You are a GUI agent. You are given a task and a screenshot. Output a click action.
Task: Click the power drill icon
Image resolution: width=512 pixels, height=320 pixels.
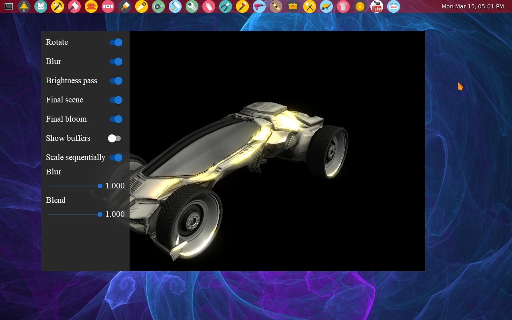[x=259, y=6]
